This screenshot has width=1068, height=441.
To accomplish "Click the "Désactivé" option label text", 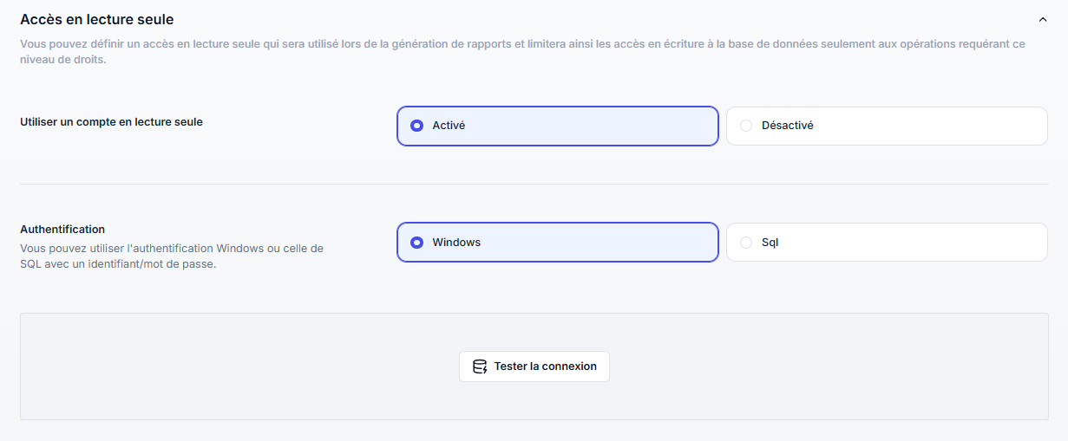I will tap(787, 126).
